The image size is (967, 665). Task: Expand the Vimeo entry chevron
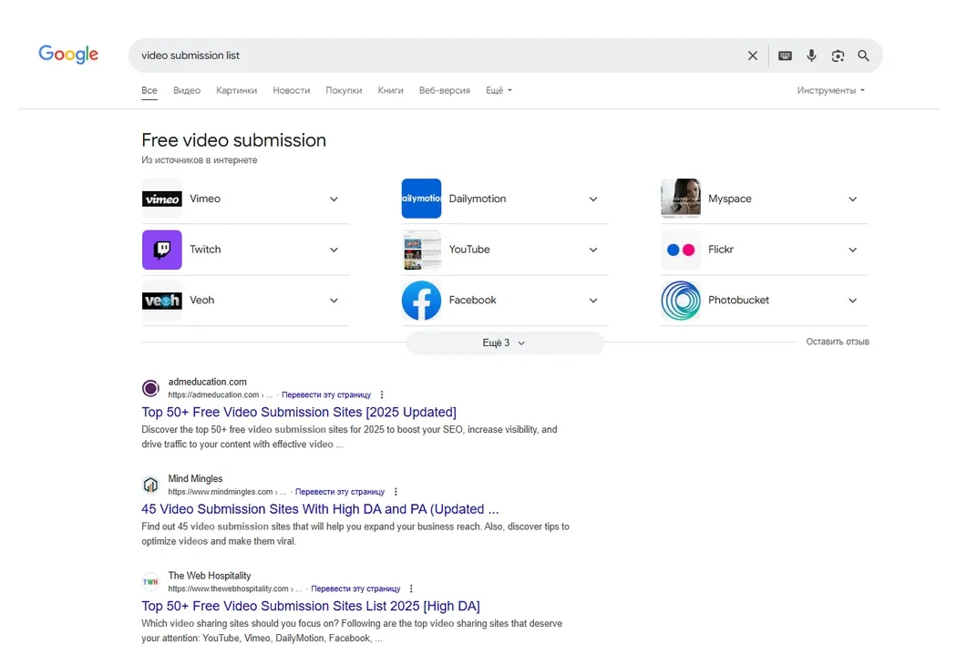click(334, 199)
